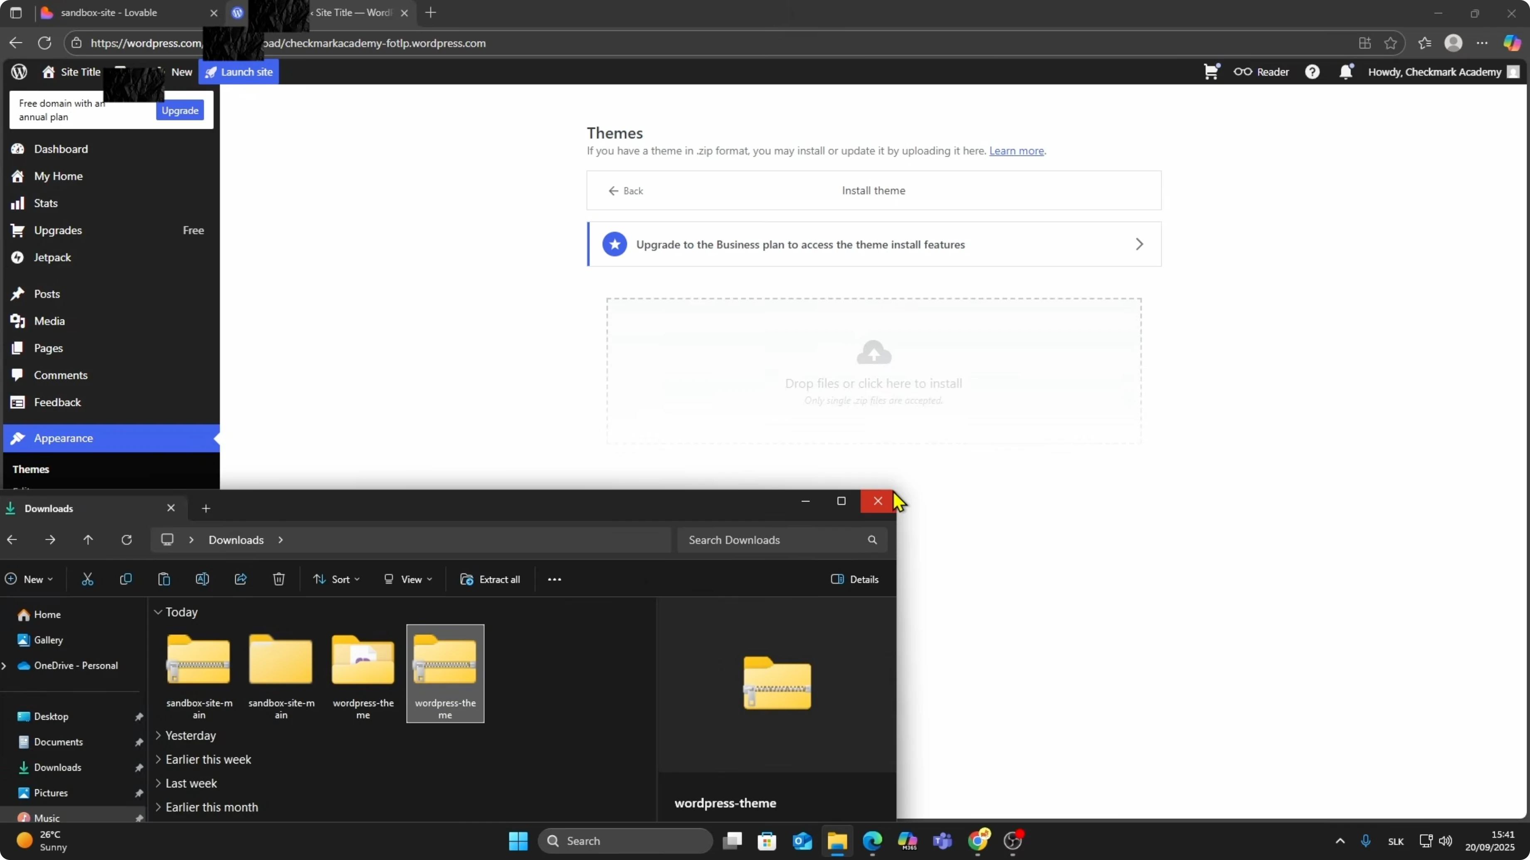Expand the Yesterday group
The image size is (1530, 860).
click(158, 735)
